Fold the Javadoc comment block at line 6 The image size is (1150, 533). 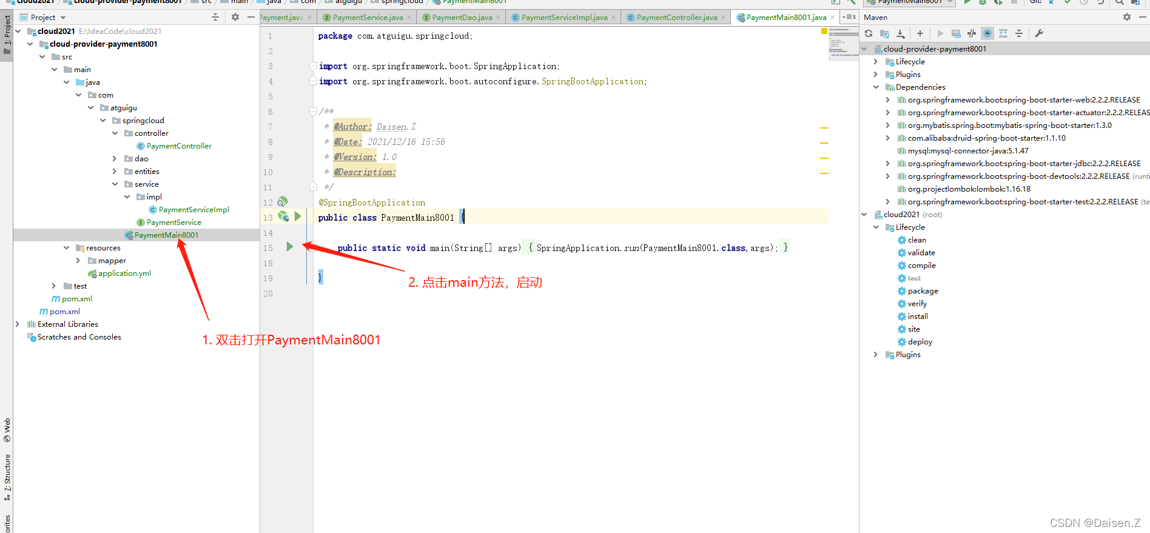pos(313,111)
